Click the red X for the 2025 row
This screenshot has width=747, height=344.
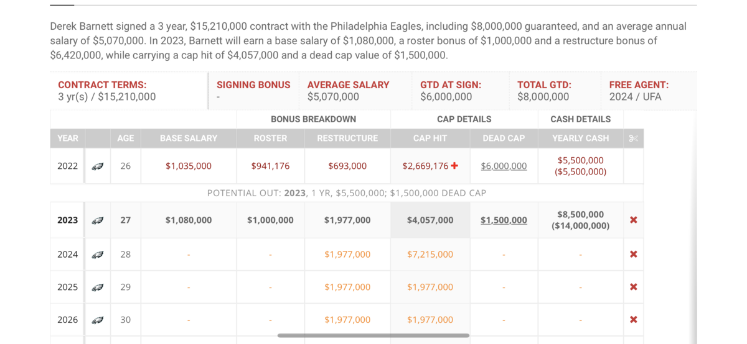634,287
